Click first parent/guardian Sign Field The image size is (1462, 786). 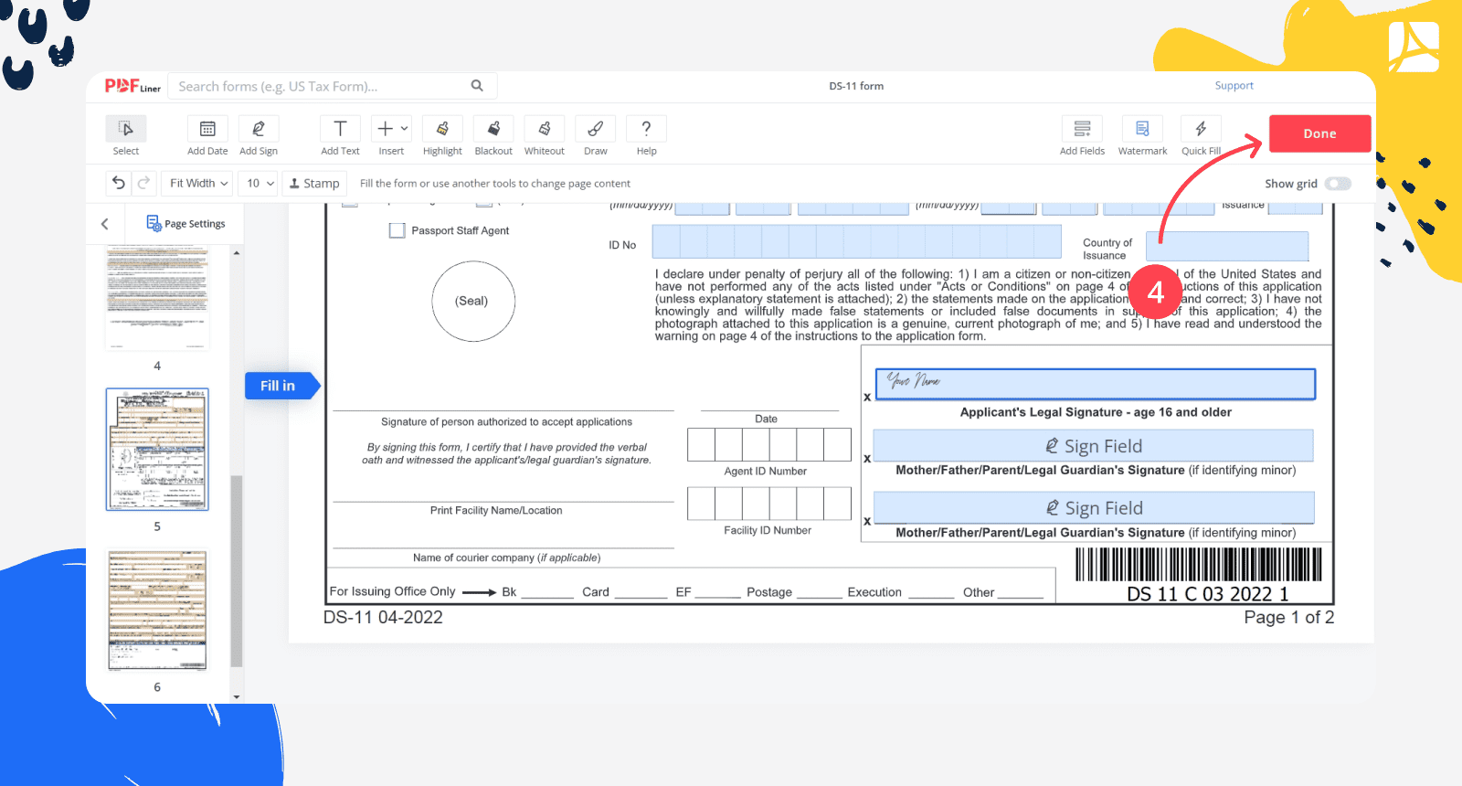pos(1094,446)
